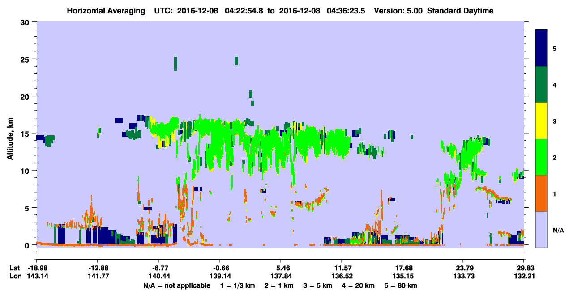Click latitude value -18.98
This screenshot has width=582, height=298.
[37, 268]
